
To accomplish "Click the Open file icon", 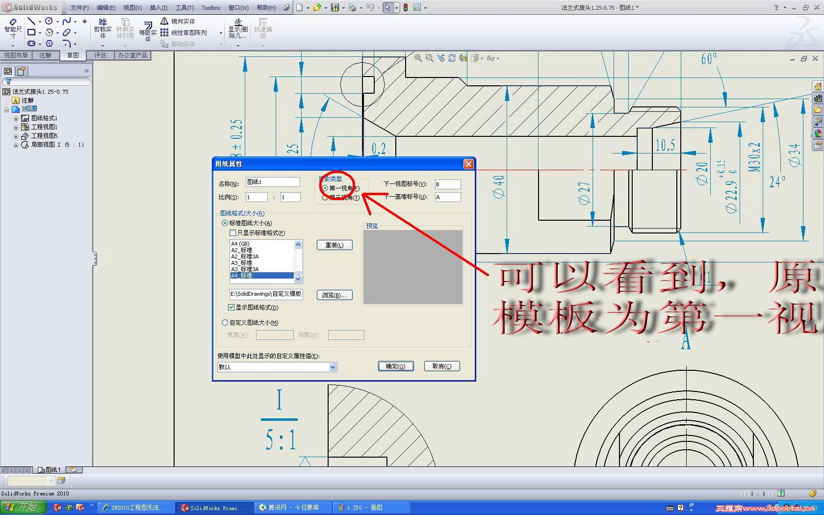I will 317,7.
